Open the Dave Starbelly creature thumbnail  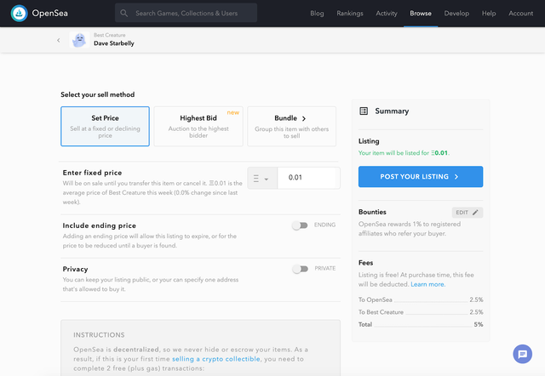(x=79, y=40)
